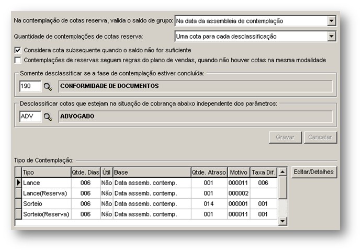Click Qtde. Atraso value 014
This screenshot has height=252, width=362.
209,204
